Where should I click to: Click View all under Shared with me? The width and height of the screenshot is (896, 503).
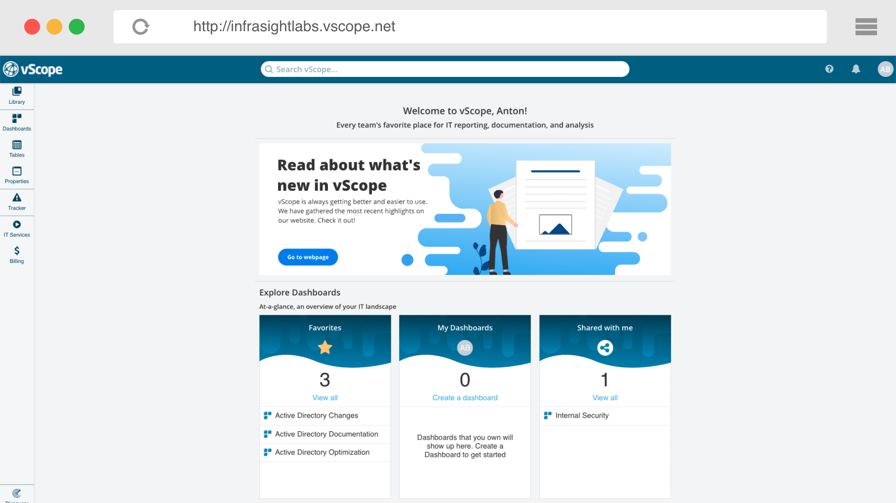605,397
